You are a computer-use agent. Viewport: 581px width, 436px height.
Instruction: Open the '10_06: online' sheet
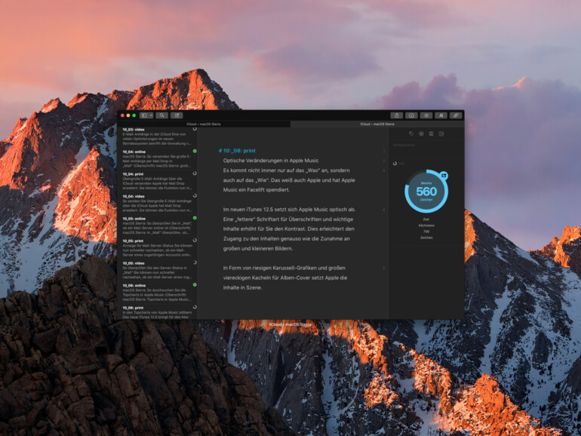(157, 292)
